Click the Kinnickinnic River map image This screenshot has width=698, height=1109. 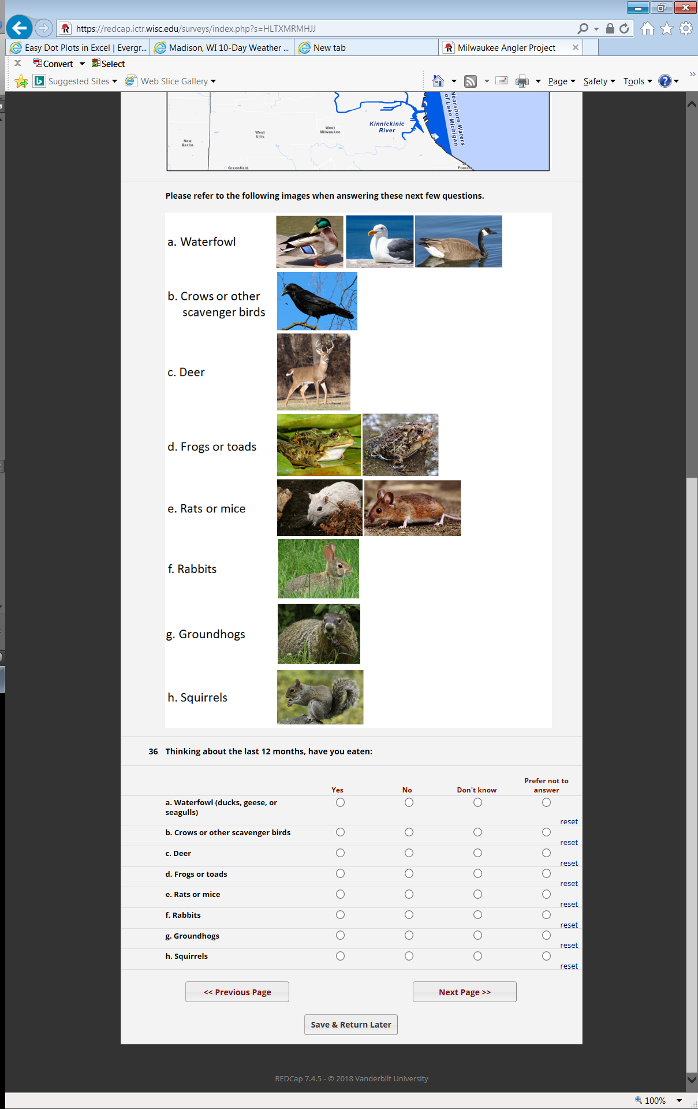pyautogui.click(x=358, y=131)
